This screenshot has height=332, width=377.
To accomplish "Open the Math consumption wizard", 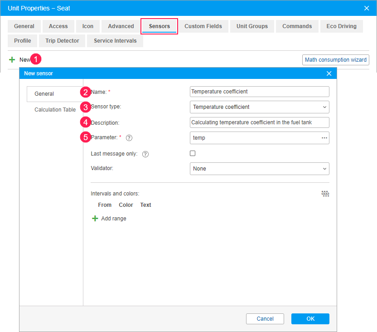I will 335,60.
